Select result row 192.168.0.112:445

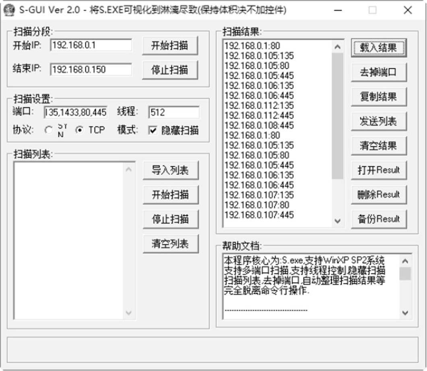[259, 115]
